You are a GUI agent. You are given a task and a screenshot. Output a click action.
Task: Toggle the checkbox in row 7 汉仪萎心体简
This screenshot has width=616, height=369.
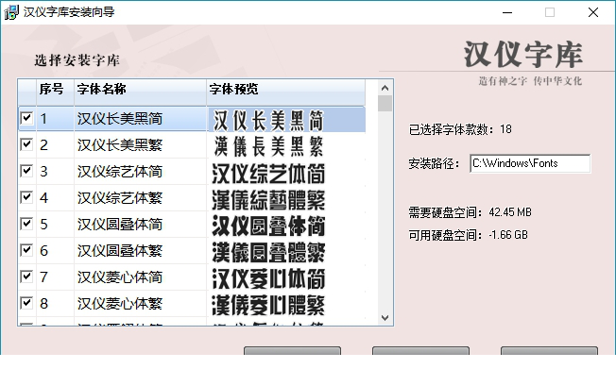26,277
